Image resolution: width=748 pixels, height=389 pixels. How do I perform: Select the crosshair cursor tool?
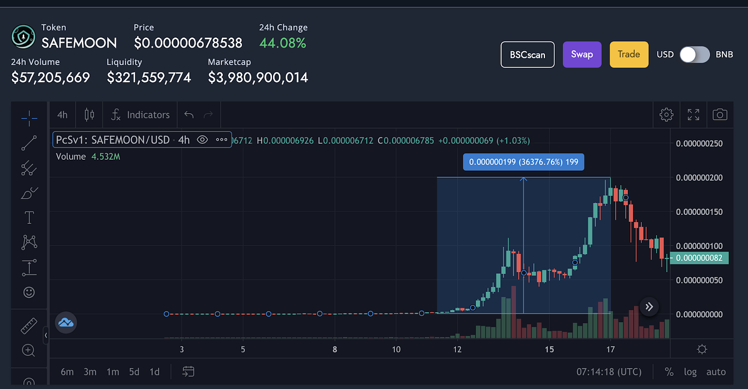click(29, 117)
